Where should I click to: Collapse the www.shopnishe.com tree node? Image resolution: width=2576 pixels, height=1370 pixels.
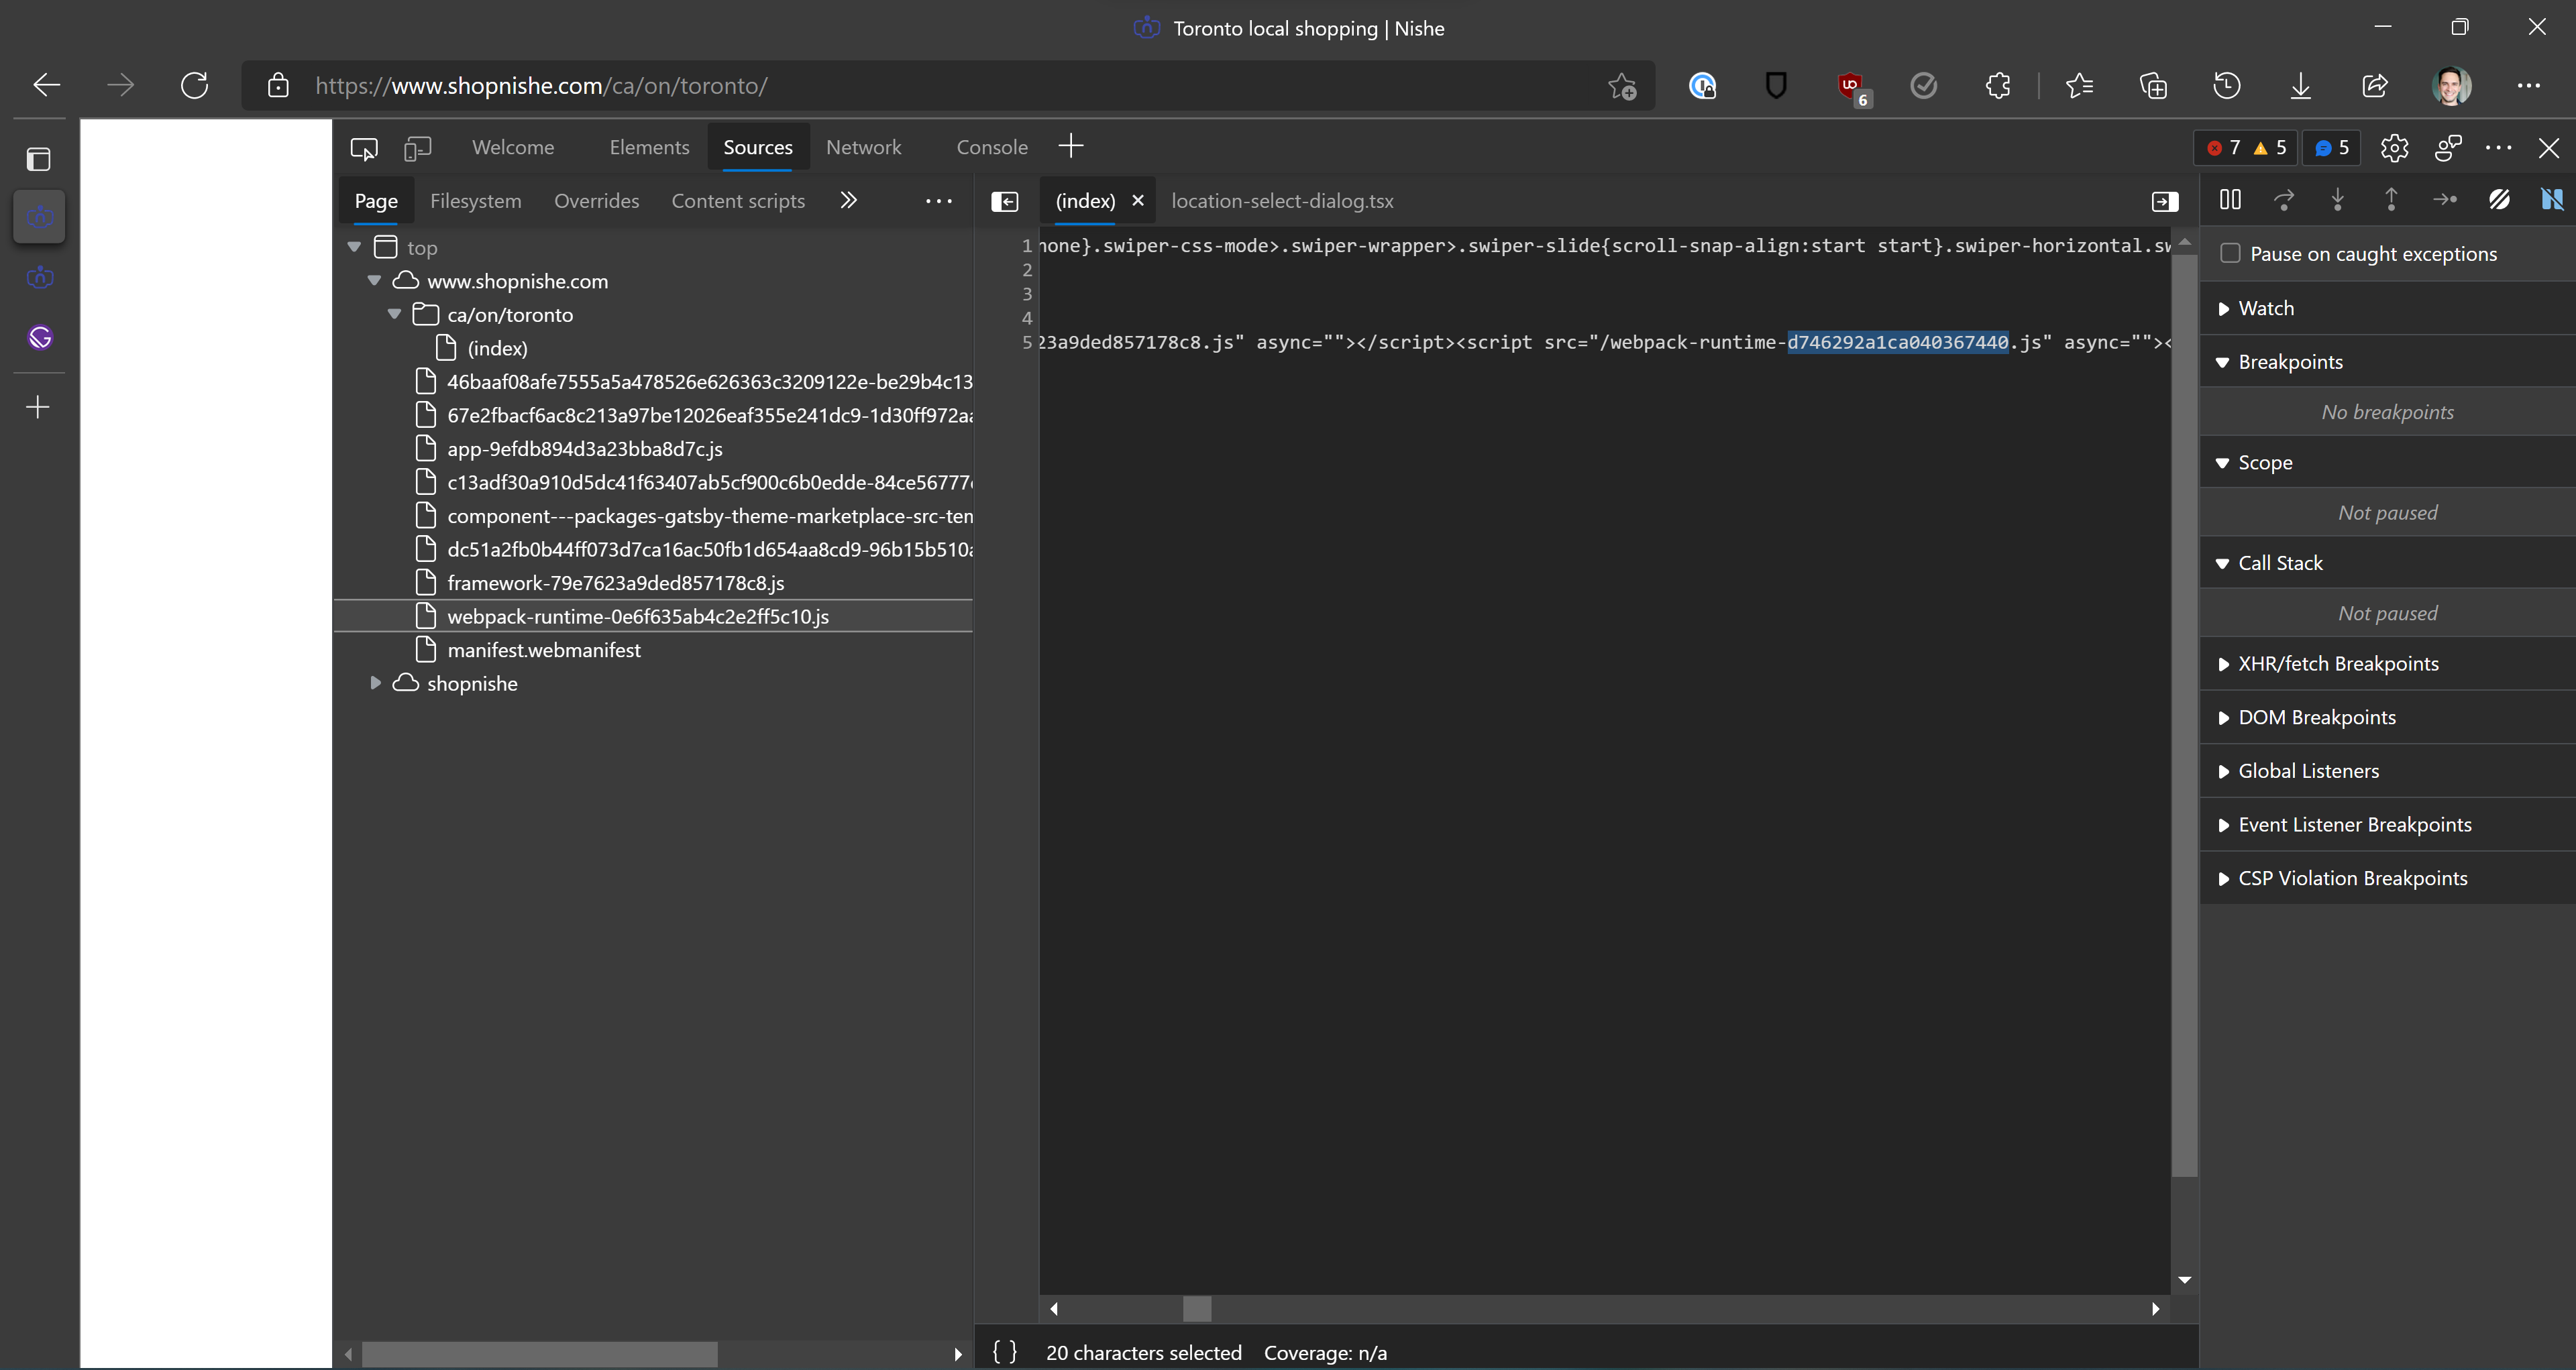pos(374,281)
